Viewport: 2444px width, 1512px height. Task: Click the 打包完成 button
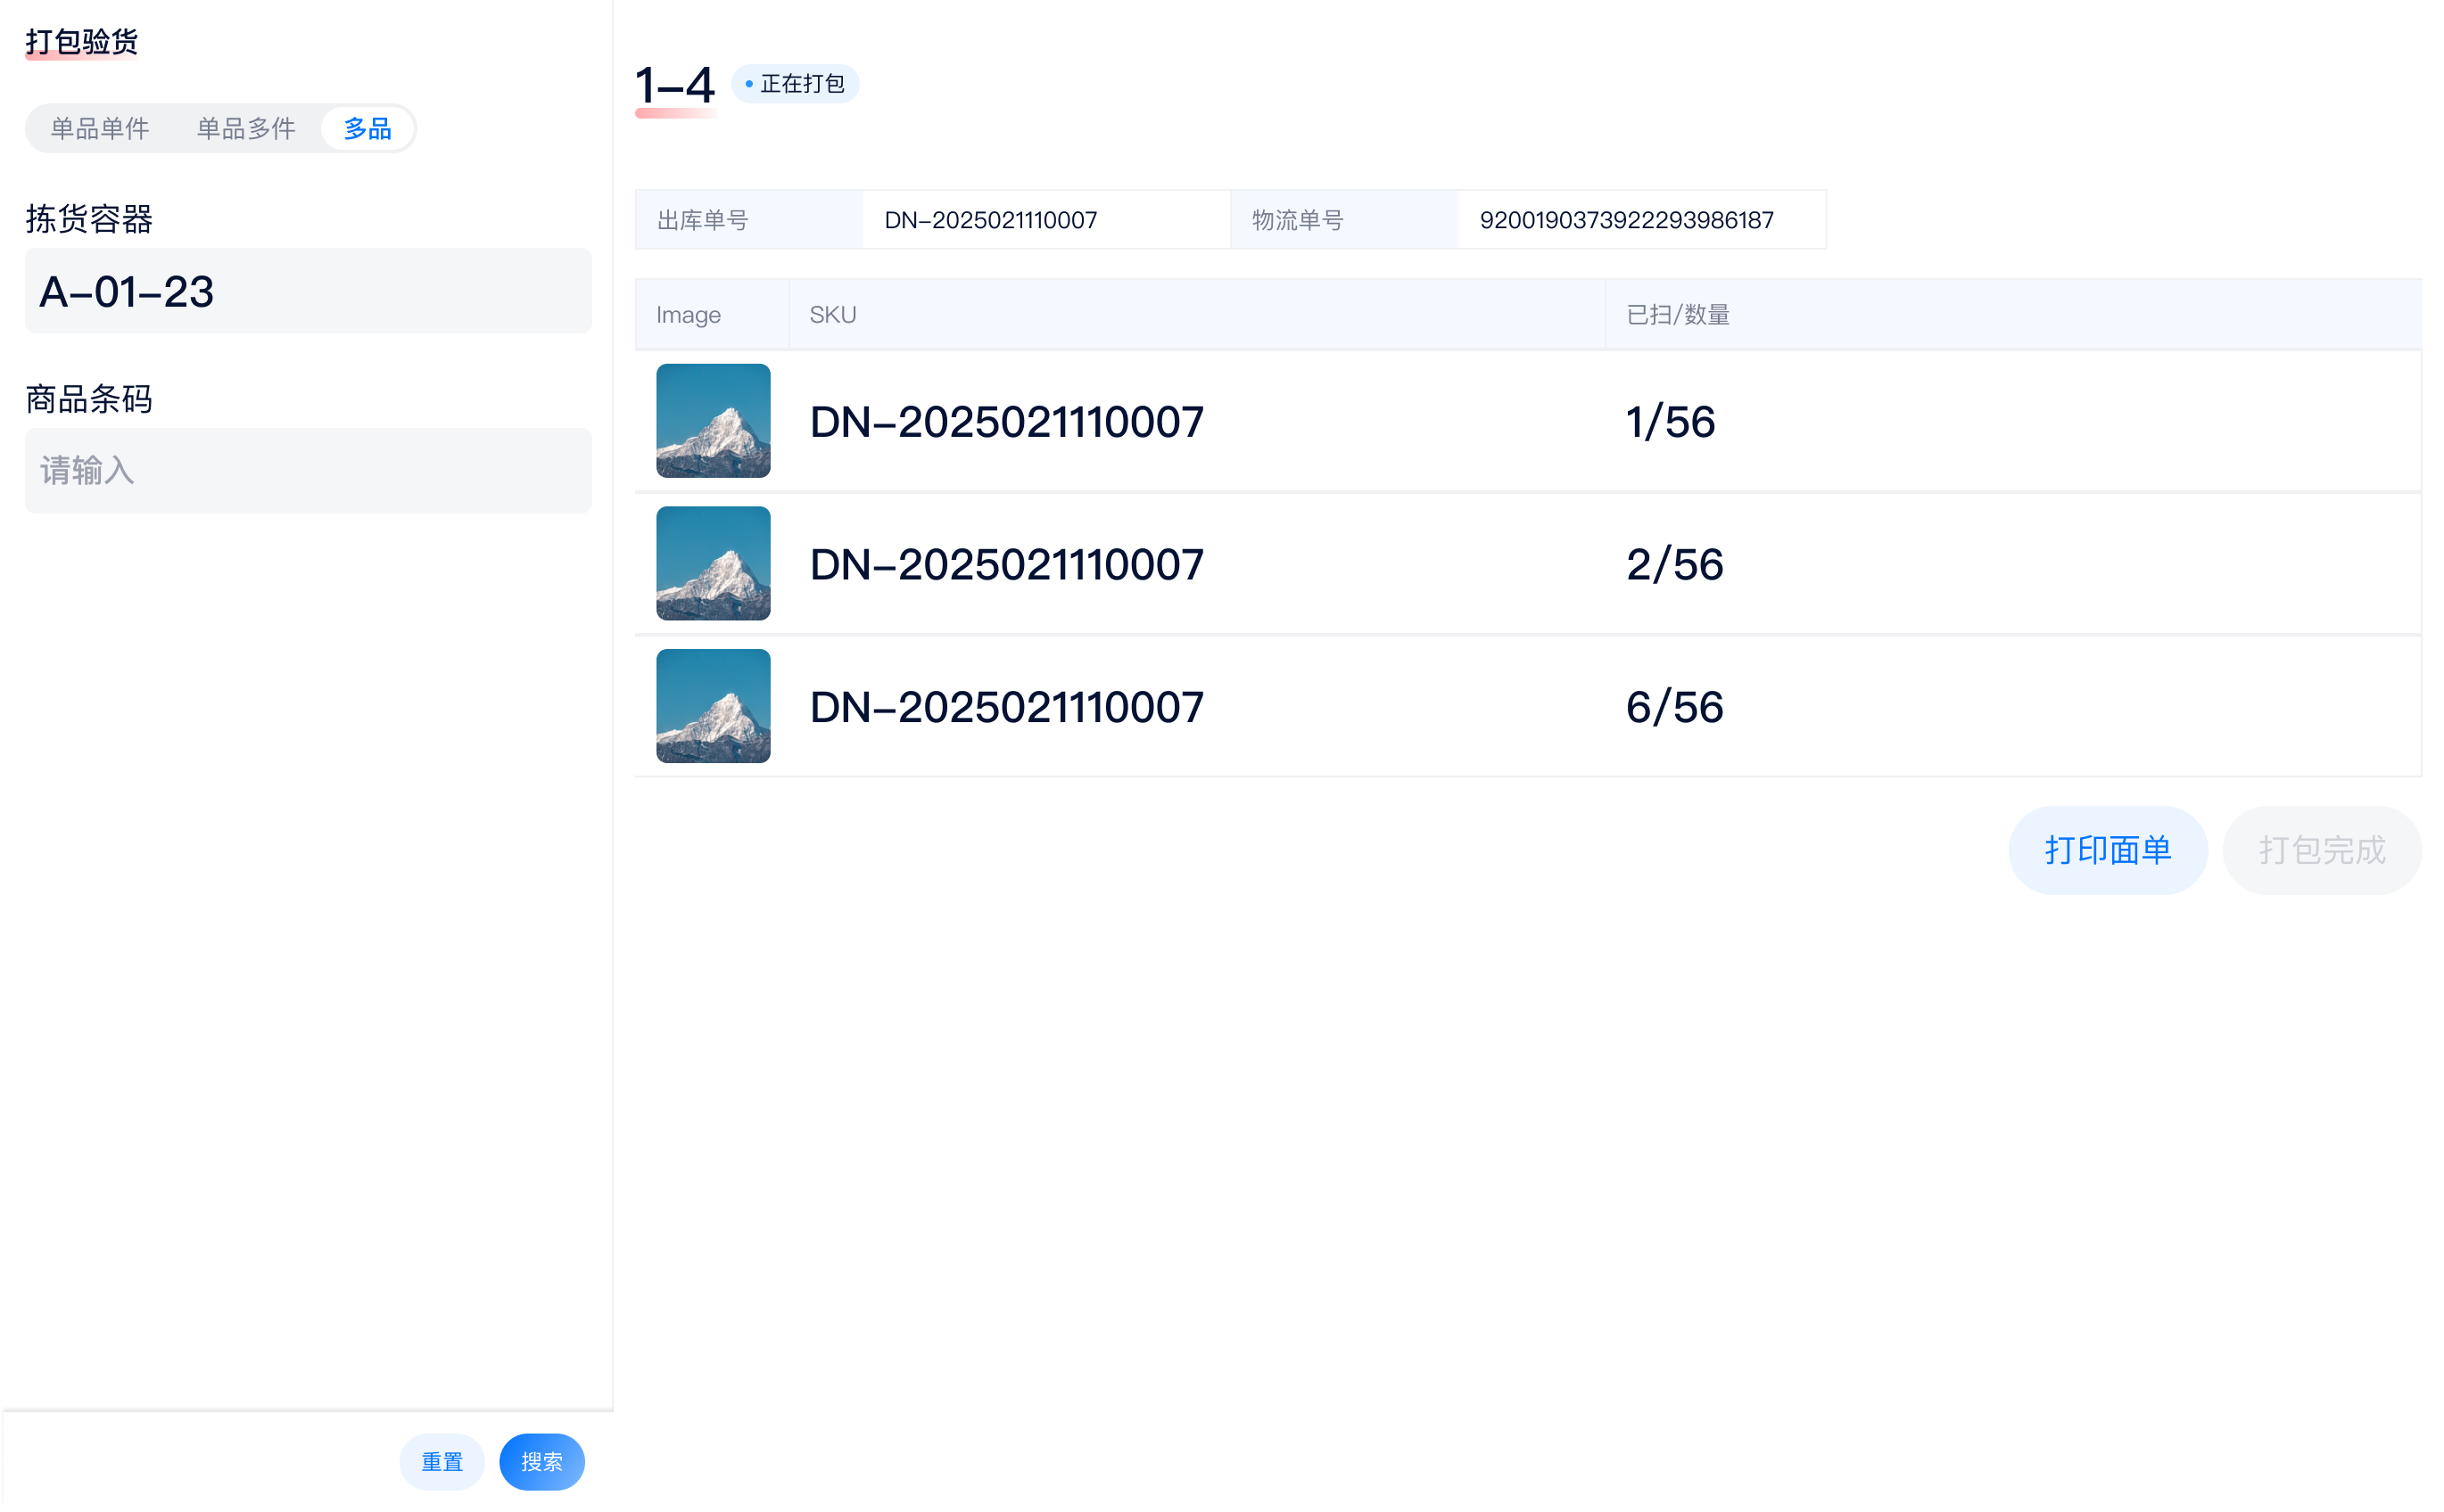click(2321, 850)
